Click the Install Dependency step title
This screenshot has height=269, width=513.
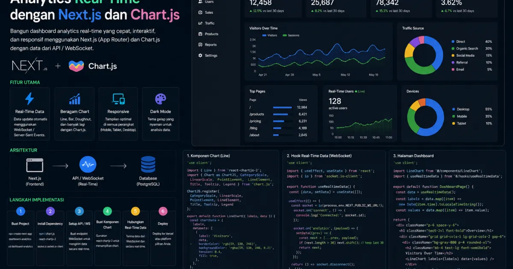click(x=50, y=224)
